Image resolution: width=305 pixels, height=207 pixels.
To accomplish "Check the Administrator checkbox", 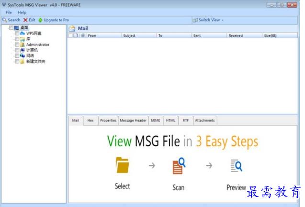I will 17,44.
